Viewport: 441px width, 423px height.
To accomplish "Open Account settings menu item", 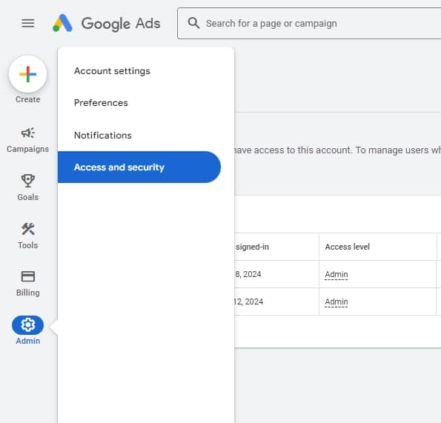I will click(x=112, y=71).
